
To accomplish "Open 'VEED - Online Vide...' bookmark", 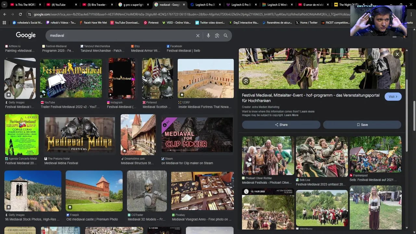I will pos(177,23).
